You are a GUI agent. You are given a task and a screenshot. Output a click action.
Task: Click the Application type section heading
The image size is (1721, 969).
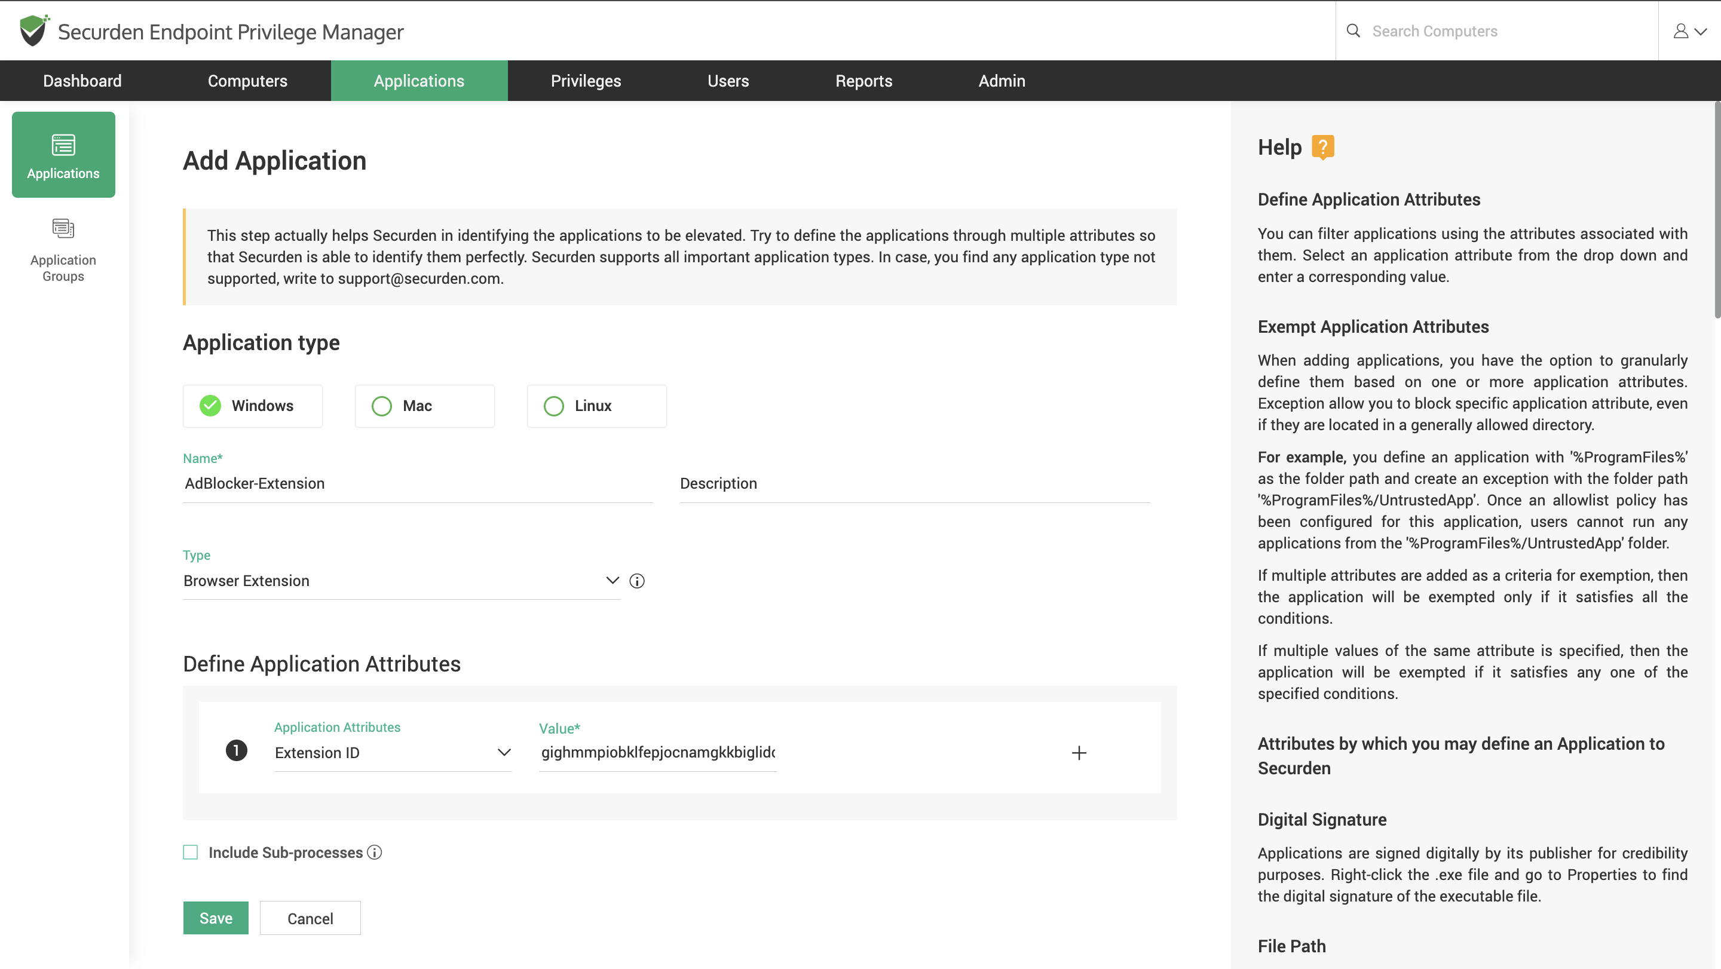(x=261, y=342)
